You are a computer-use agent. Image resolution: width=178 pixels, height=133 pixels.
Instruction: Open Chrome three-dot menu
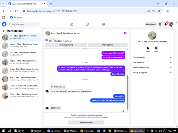click(x=174, y=11)
